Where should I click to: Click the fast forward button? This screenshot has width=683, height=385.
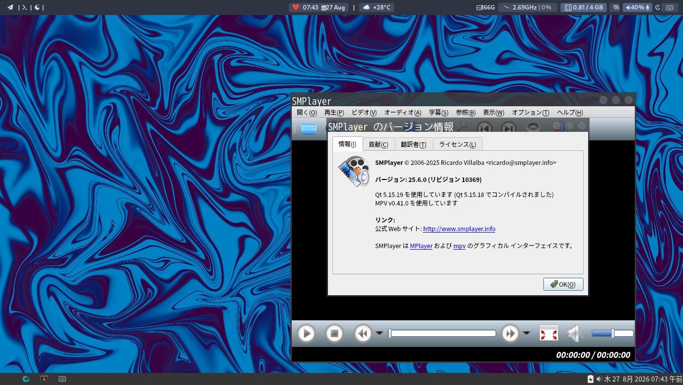[510, 333]
